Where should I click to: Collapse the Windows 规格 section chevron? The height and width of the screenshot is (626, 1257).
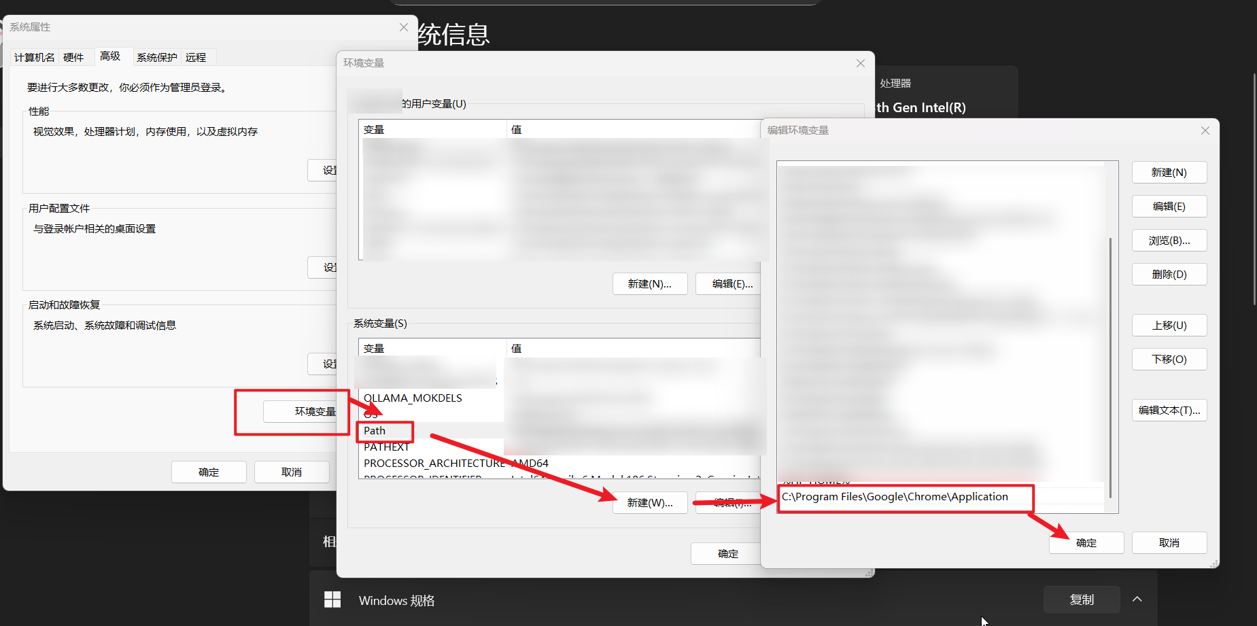pyautogui.click(x=1137, y=599)
